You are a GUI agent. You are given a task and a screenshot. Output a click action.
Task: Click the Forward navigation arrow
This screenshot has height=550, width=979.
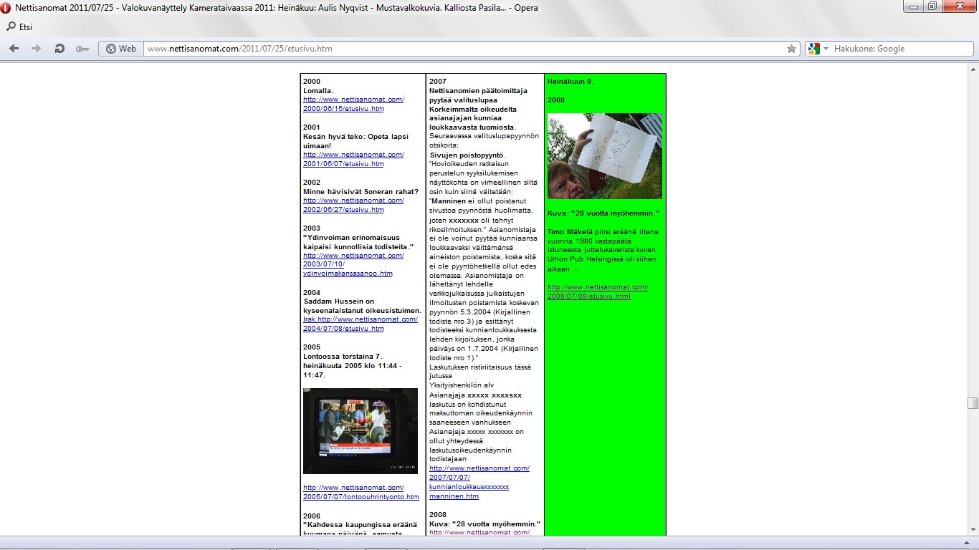36,49
